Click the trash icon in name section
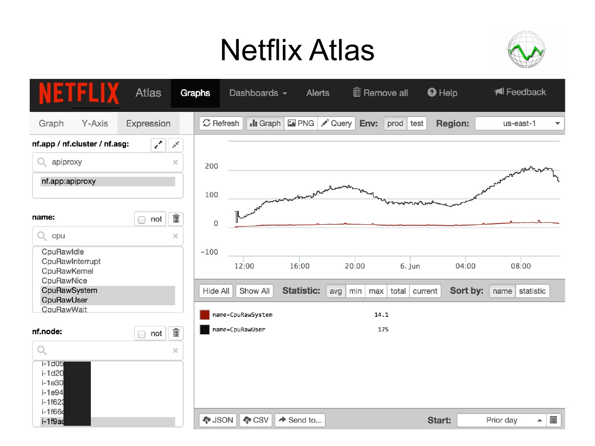 (176, 219)
